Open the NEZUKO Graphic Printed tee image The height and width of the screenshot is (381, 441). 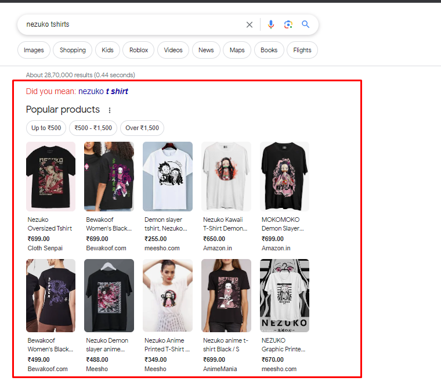click(285, 296)
